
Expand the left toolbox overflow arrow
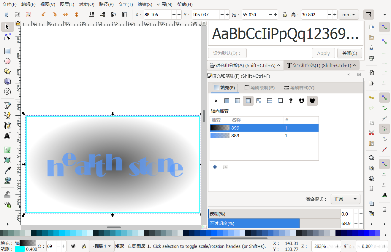tap(7, 224)
